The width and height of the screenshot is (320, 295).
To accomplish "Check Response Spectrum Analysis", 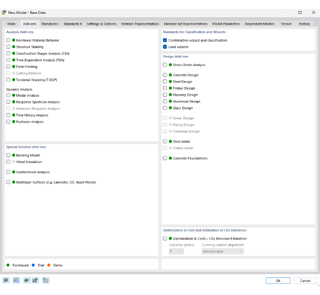I will [8, 102].
